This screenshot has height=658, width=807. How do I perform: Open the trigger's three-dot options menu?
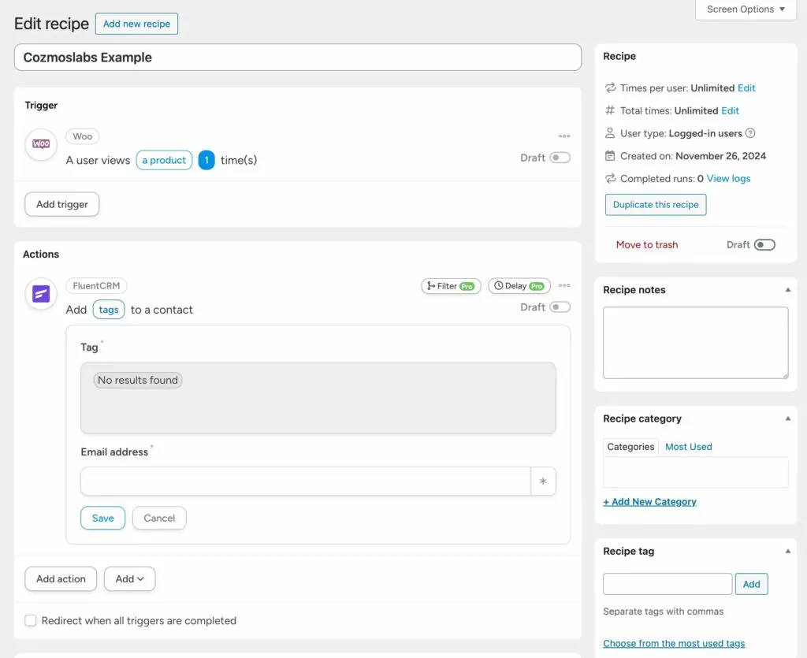564,136
